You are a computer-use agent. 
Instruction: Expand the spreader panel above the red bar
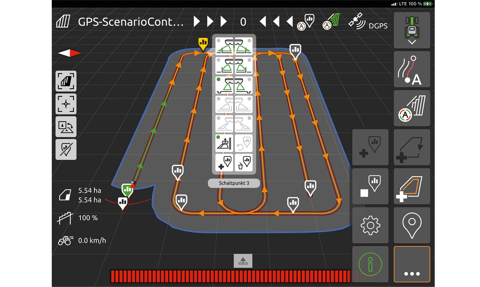[243, 261]
